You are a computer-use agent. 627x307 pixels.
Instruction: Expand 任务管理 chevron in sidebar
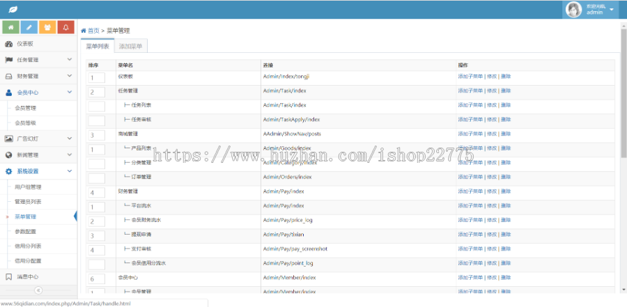pyautogui.click(x=70, y=60)
